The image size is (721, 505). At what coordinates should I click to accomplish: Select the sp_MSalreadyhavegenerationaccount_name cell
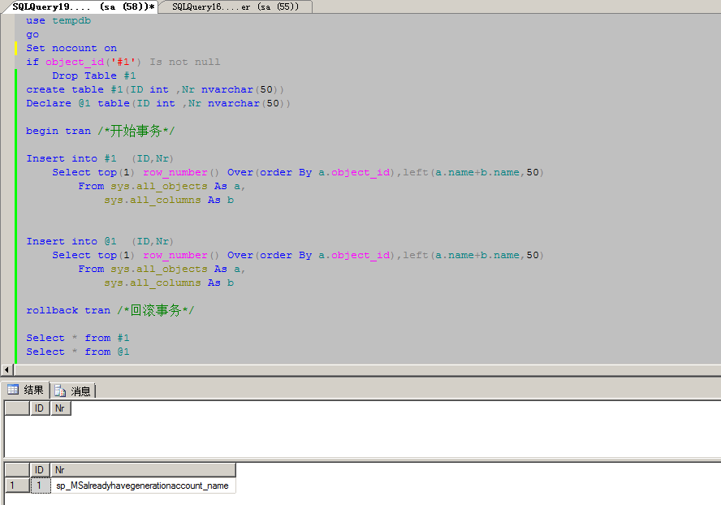tap(142, 486)
